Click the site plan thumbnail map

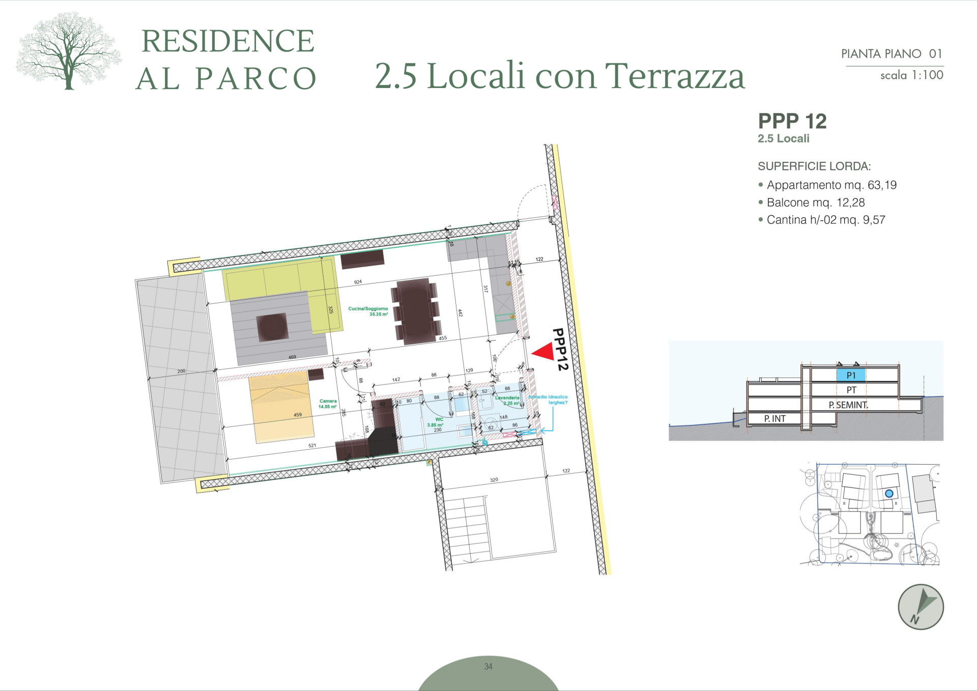pos(870,514)
